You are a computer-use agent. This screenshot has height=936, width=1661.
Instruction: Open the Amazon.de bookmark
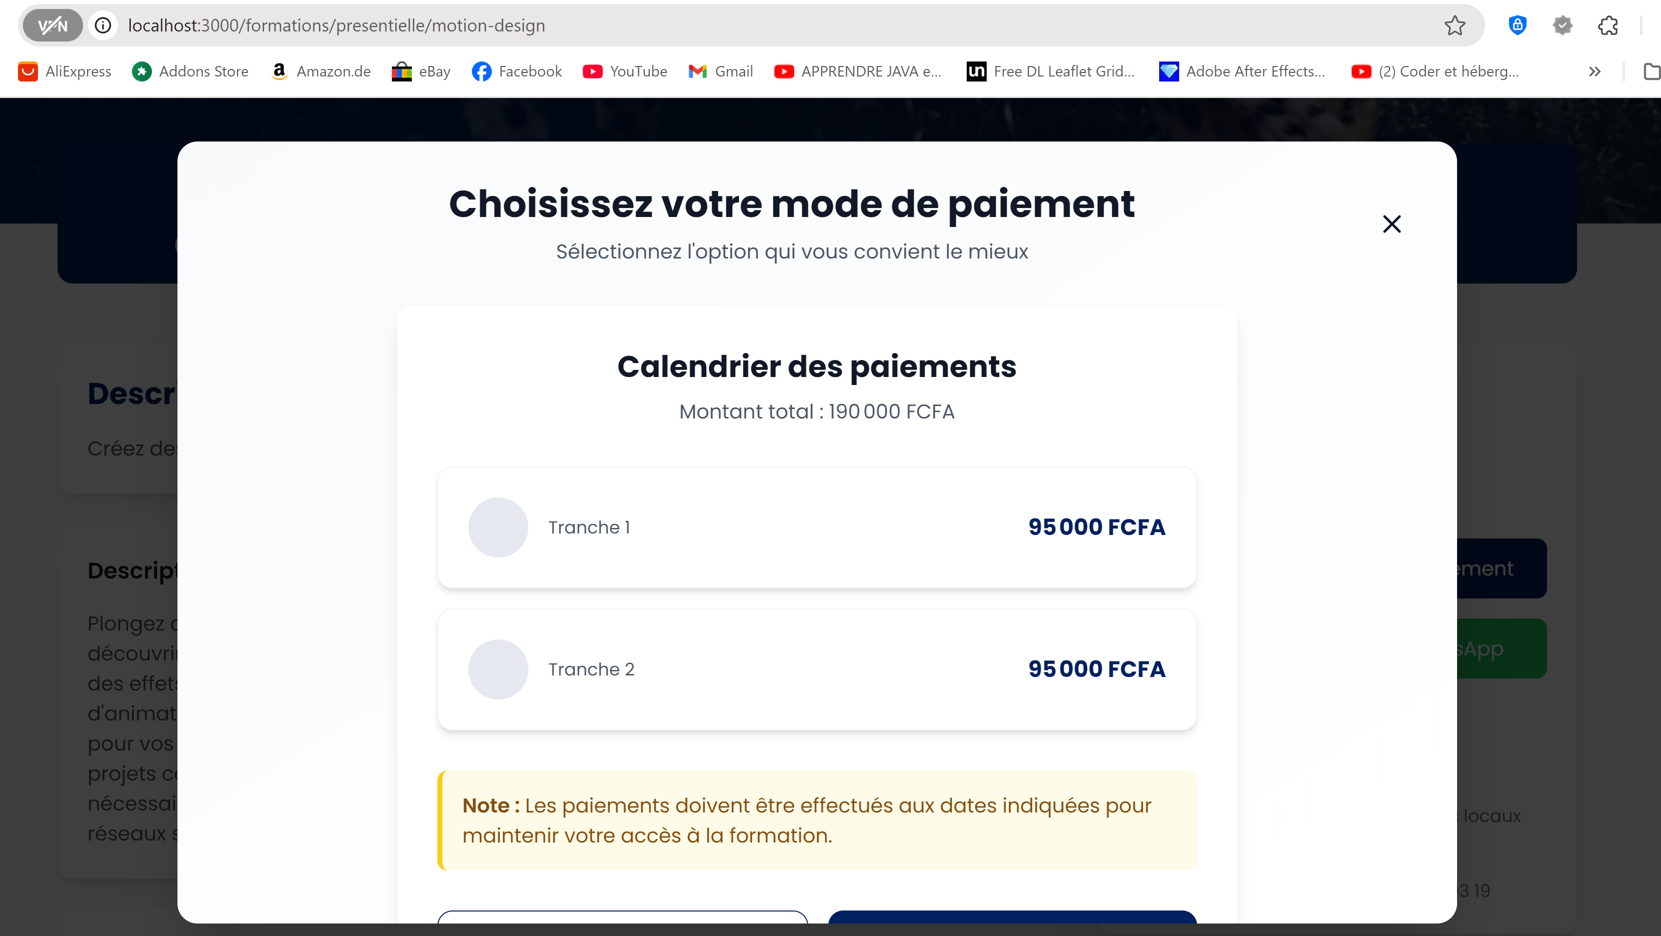pos(320,71)
